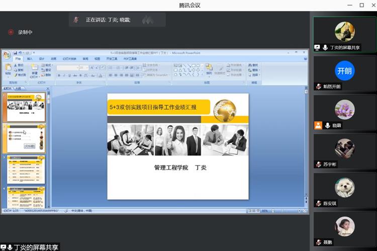This screenshot has height=251, width=377.
Task: Click the Arrange (排列) icon
Action: (x=209, y=68)
